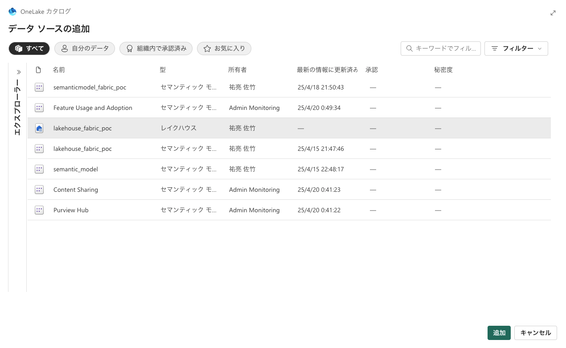Click the レイクハウス type cell
This screenshot has width=566, height=348.
click(179, 128)
